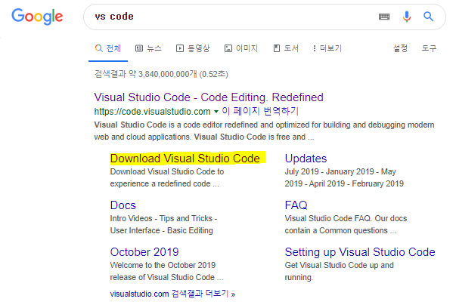456x305 pixels.
Task: Switch to the 뉴스 (News) tab
Action: point(148,48)
